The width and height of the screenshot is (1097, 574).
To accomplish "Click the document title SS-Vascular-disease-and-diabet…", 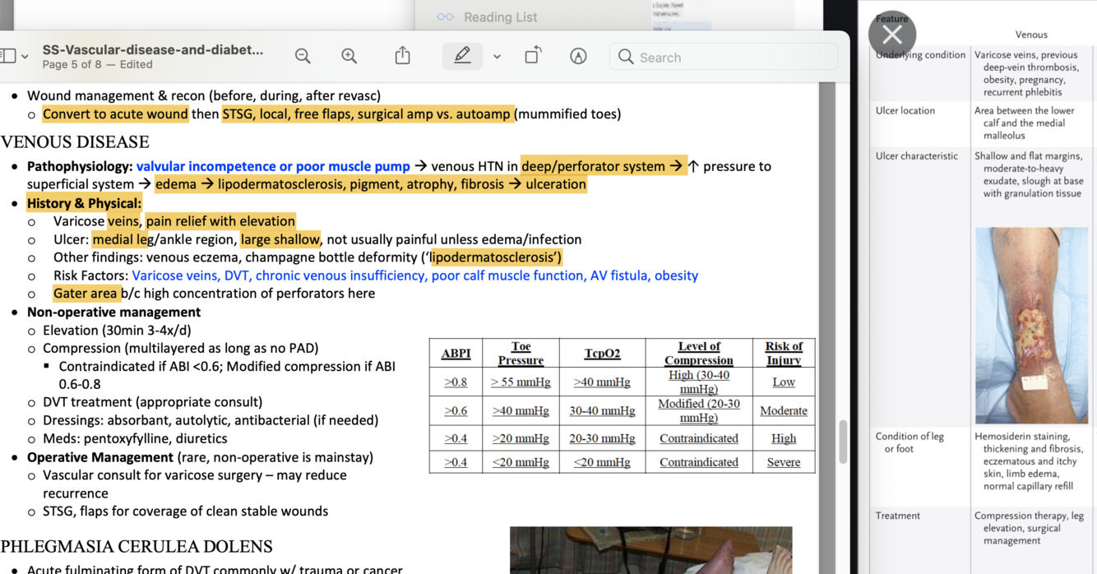I will (x=153, y=49).
